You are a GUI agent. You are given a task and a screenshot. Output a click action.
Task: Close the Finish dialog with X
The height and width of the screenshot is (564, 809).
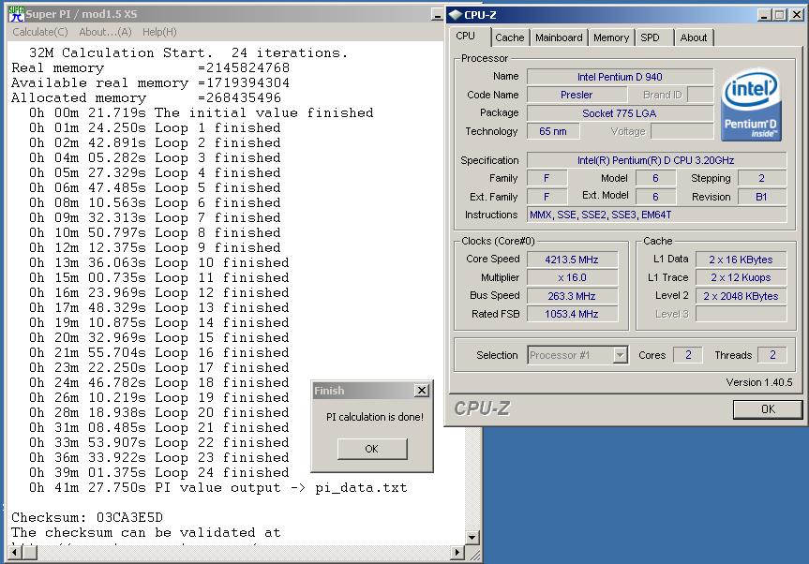(x=422, y=391)
